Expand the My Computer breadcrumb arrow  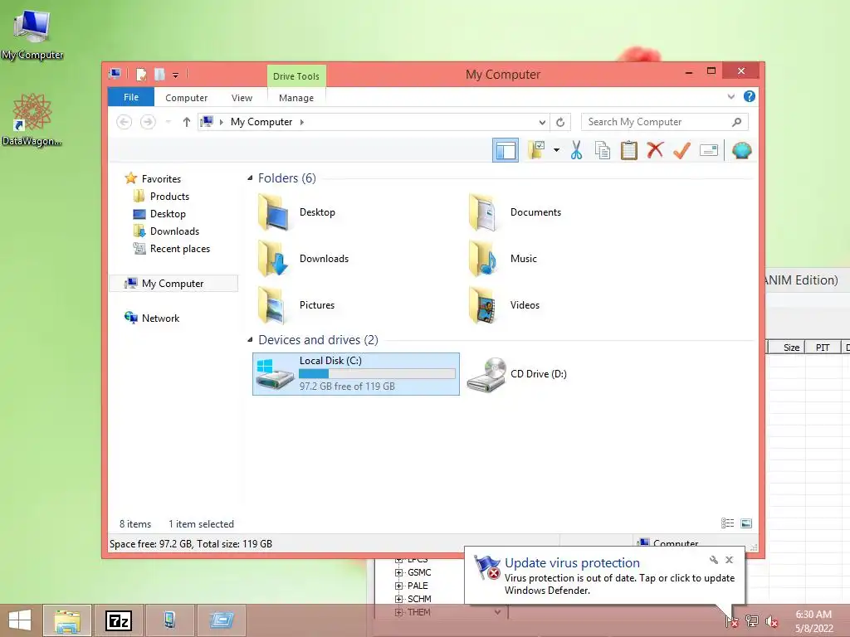pyautogui.click(x=302, y=123)
